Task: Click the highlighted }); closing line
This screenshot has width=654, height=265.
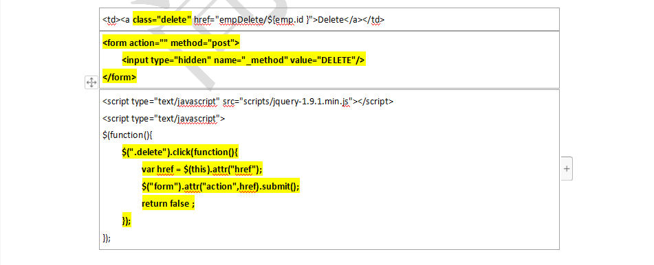Action: coord(127,221)
